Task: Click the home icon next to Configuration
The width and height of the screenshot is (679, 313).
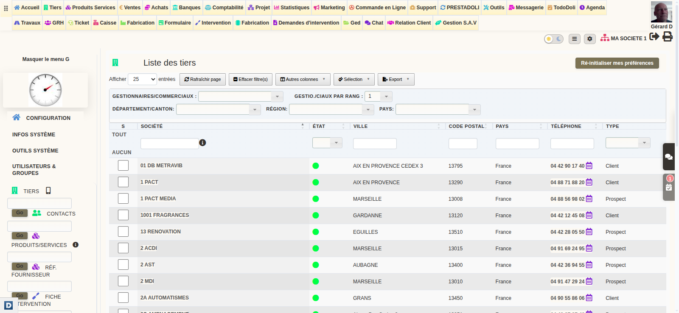Action: tap(16, 117)
